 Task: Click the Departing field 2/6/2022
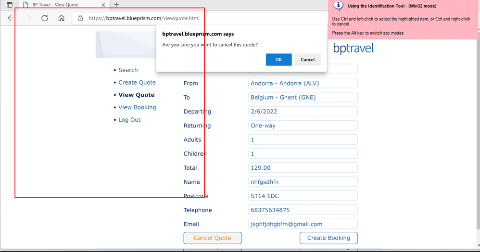coord(303,112)
